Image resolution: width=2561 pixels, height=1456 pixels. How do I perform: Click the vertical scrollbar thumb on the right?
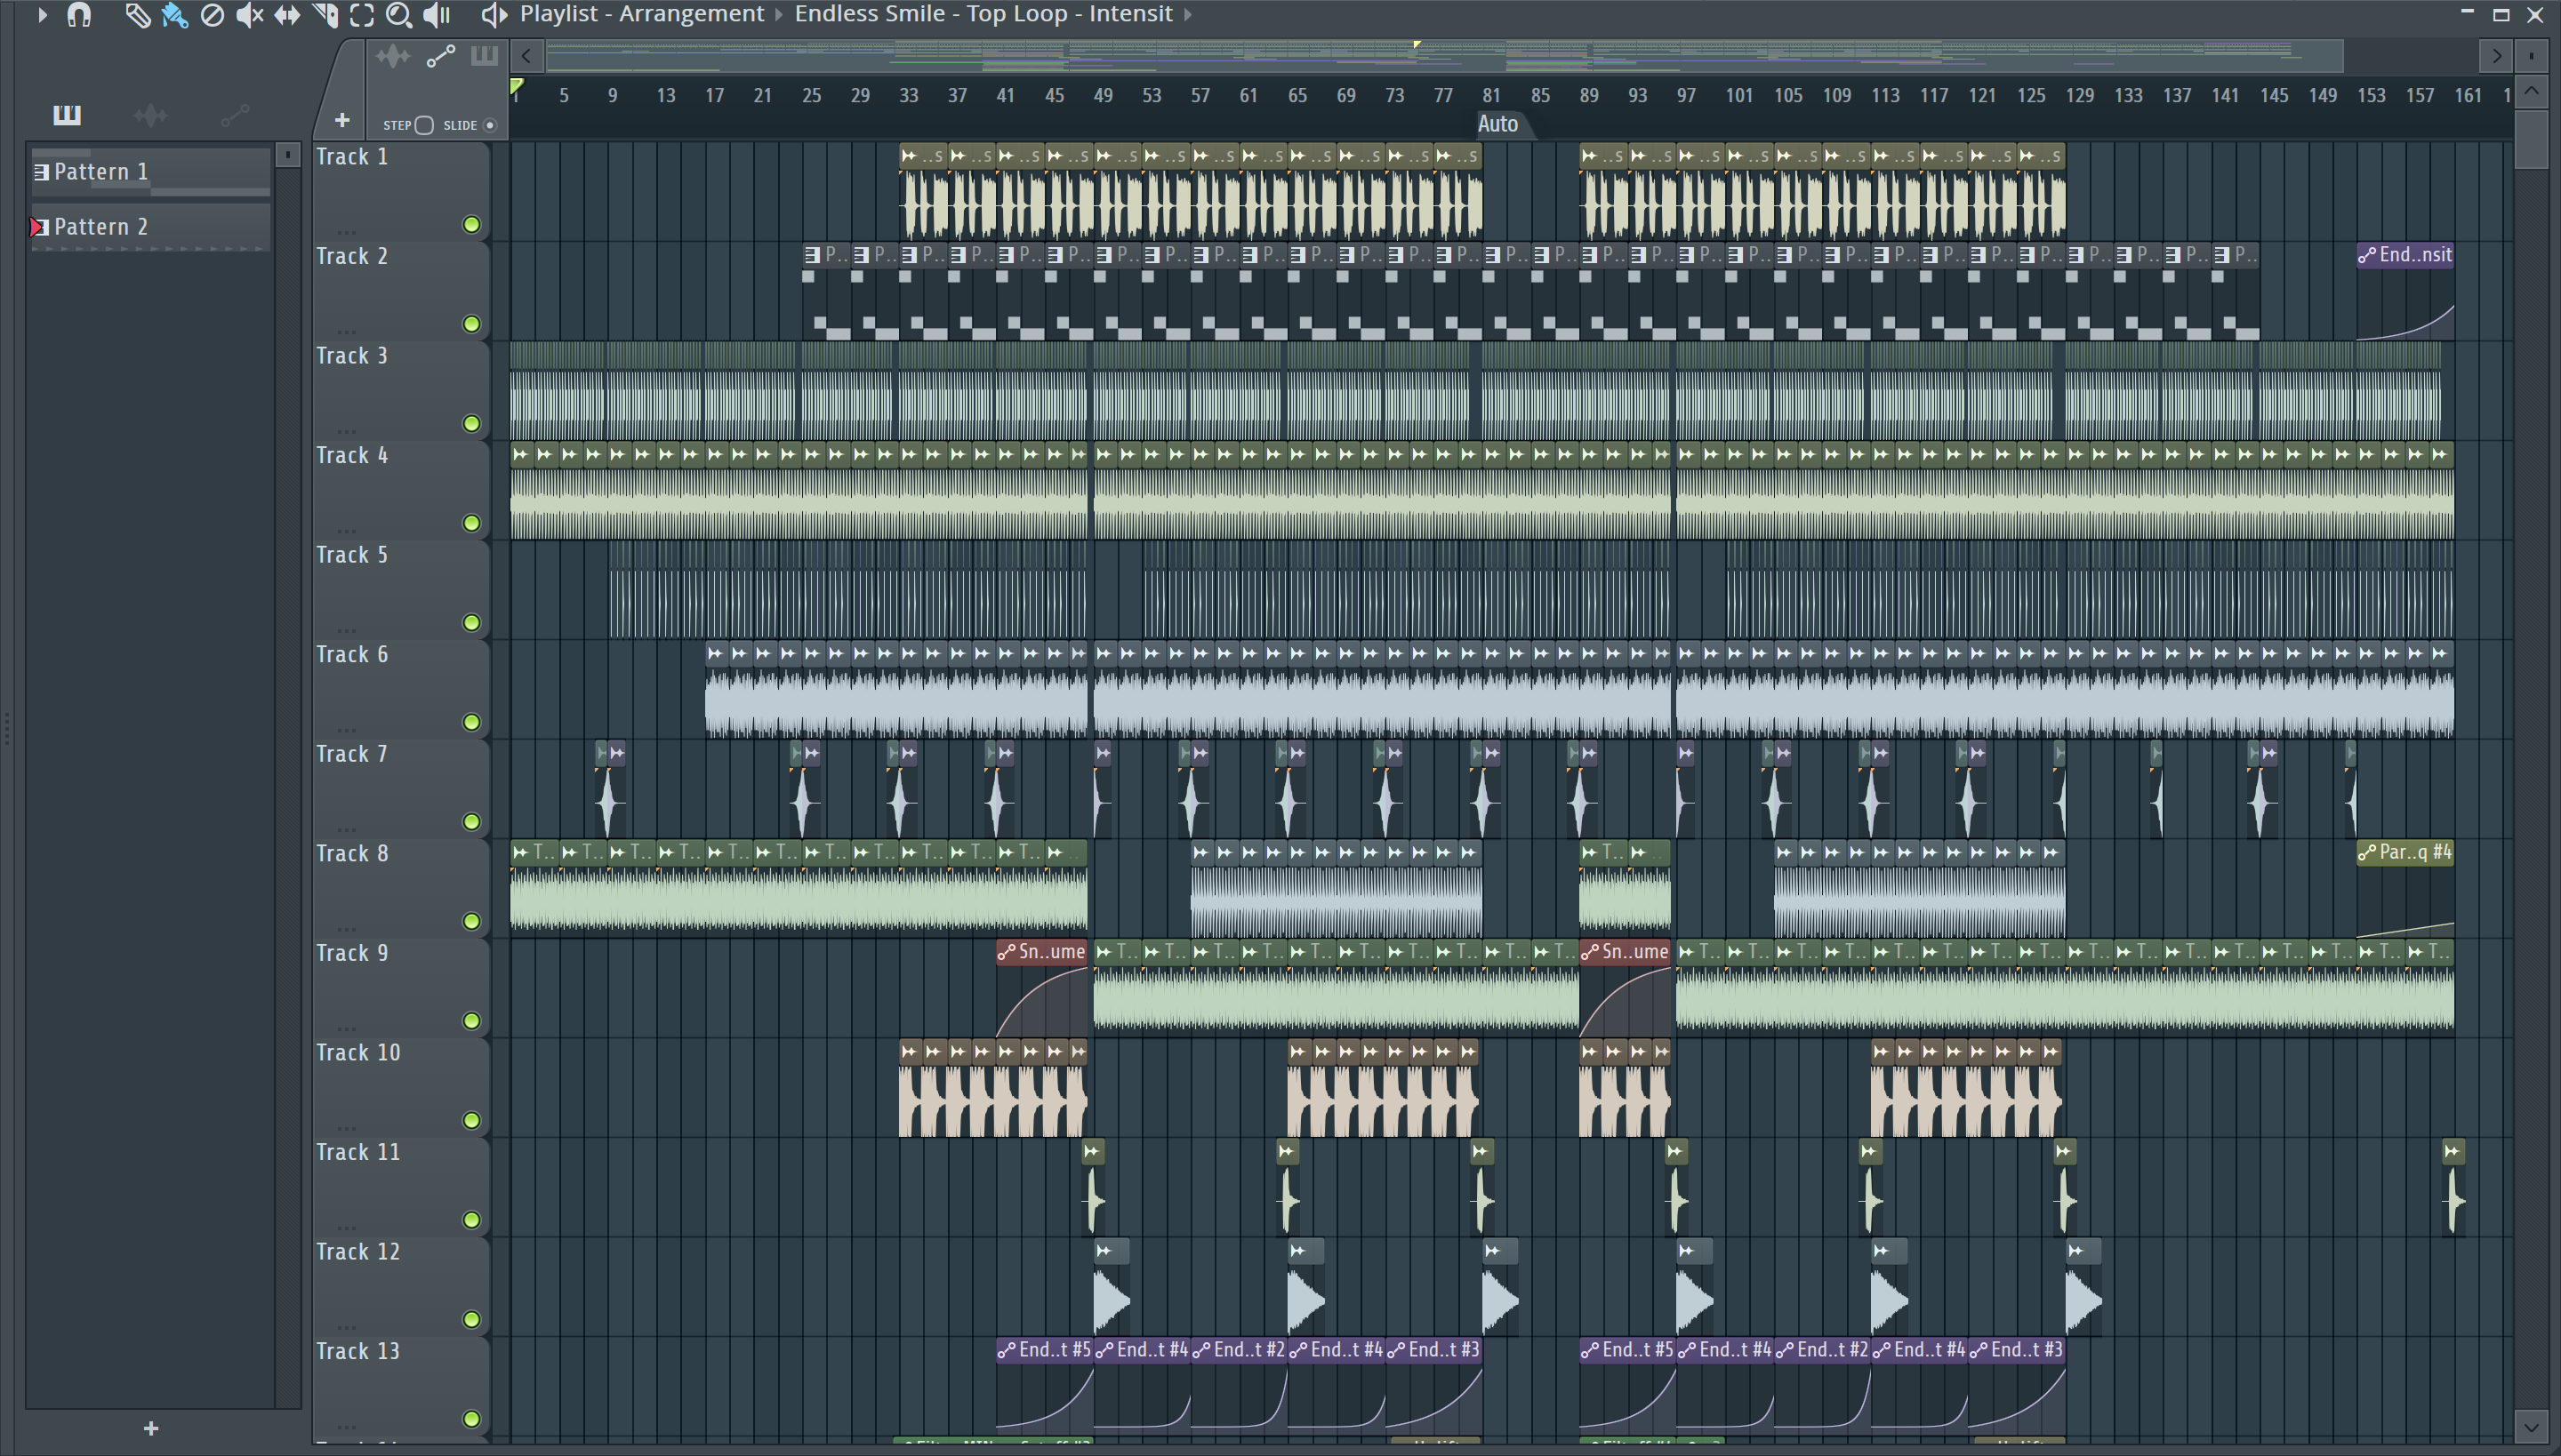(x=2531, y=140)
